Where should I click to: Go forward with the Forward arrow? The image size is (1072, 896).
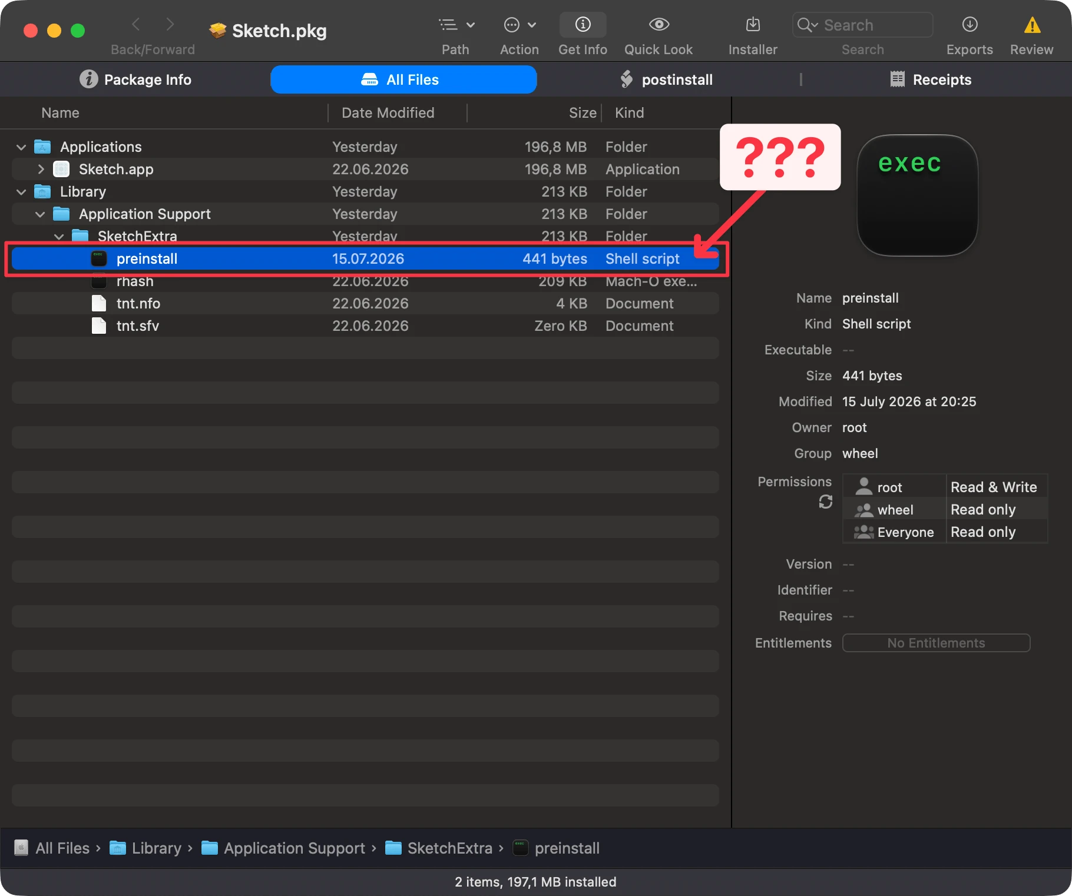(170, 25)
